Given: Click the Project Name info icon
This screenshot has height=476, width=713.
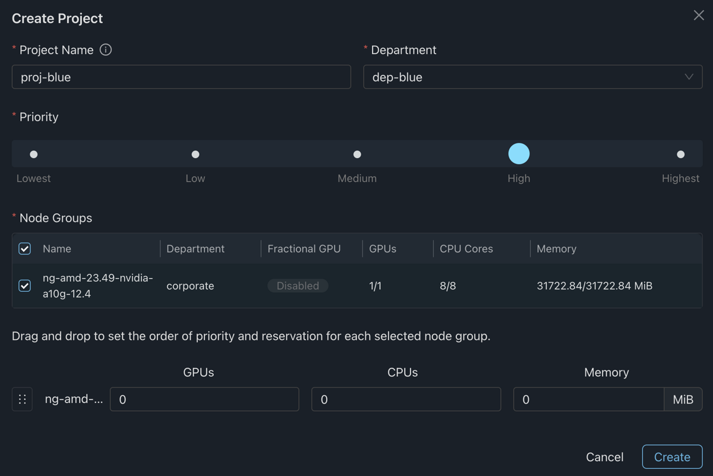Looking at the screenshot, I should click(x=106, y=50).
